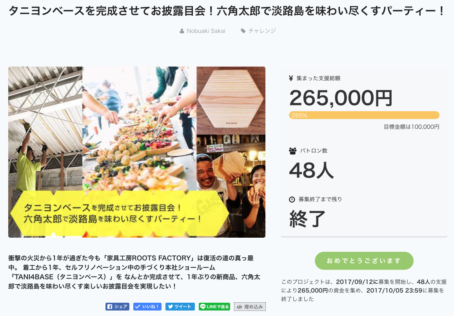This screenshot has height=316, width=454.
Task: Click the 終了 status text
Action: coord(307,219)
